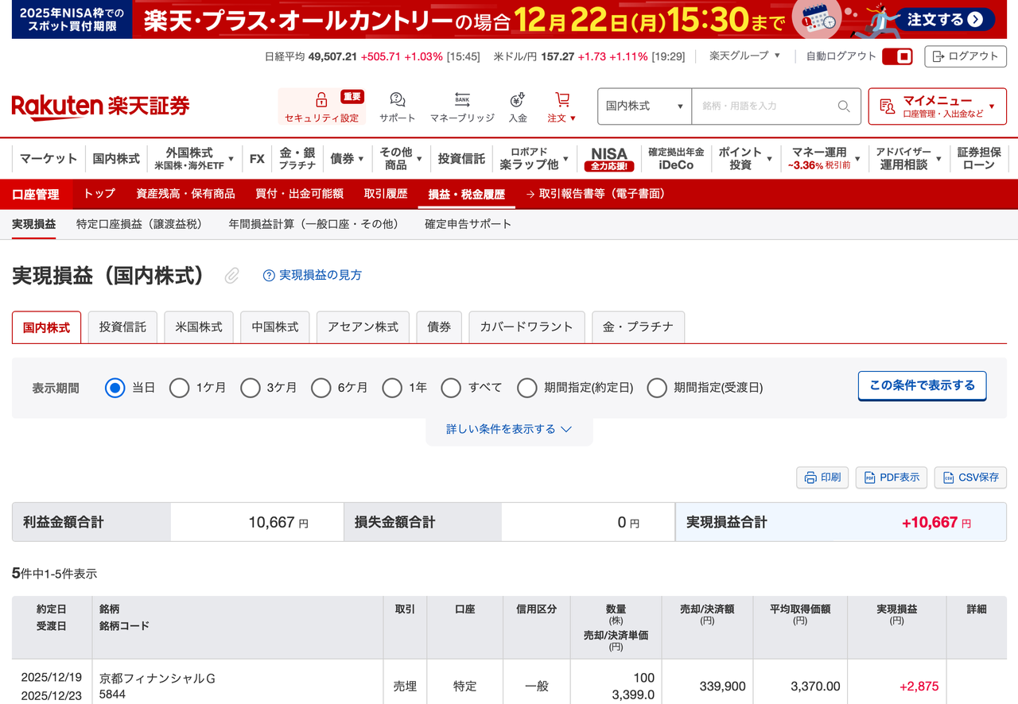
Task: Open the 注文 shopping cart icon
Action: click(562, 99)
